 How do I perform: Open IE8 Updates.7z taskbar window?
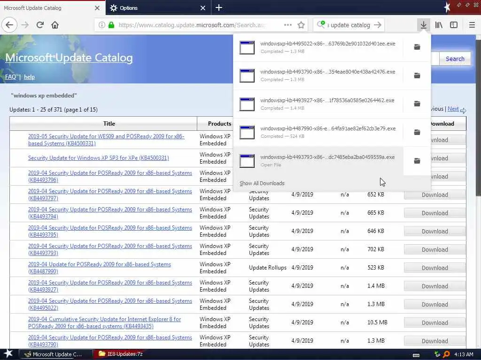(121, 354)
